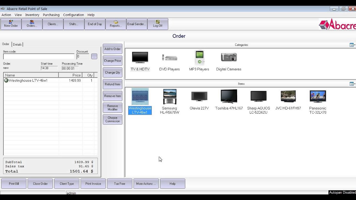Select the Panasonic TC-32LX70 item
Screen dimensions: 356x200
(318, 101)
